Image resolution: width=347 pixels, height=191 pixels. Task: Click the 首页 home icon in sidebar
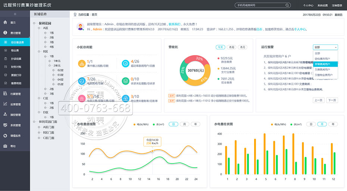5,22
